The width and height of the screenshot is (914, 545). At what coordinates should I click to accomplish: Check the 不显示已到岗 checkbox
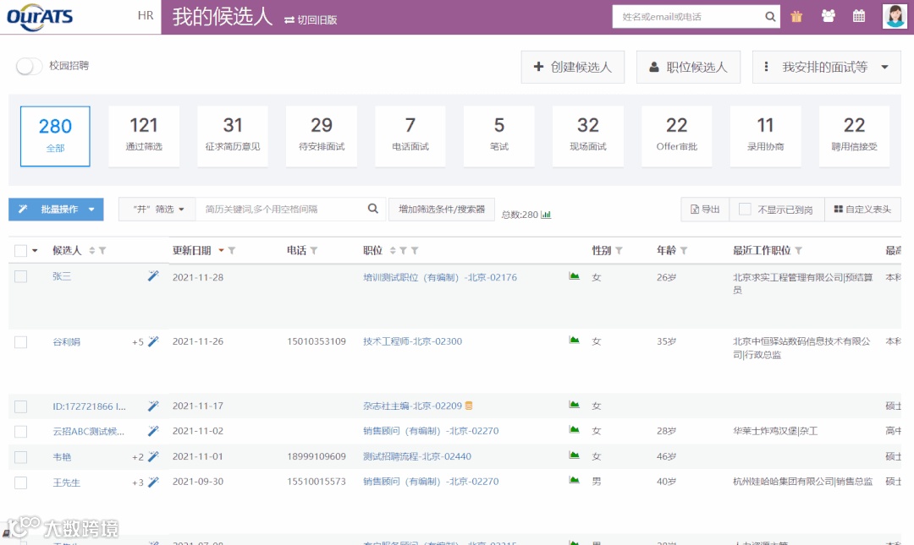745,209
